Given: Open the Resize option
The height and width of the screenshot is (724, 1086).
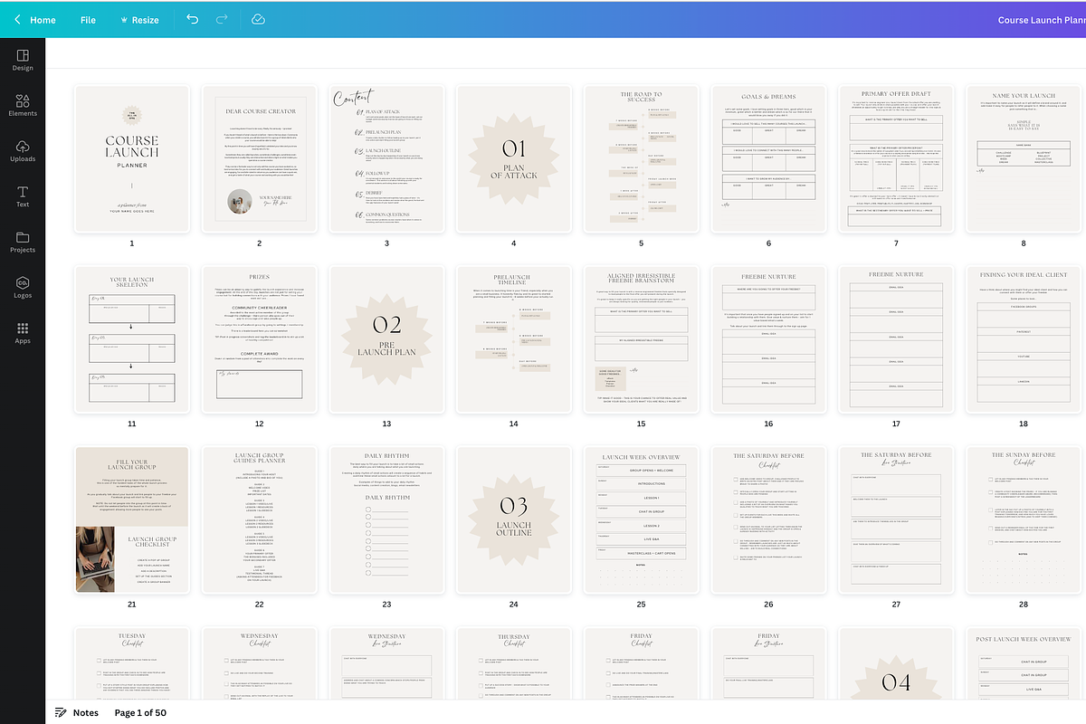Looking at the screenshot, I should (138, 20).
